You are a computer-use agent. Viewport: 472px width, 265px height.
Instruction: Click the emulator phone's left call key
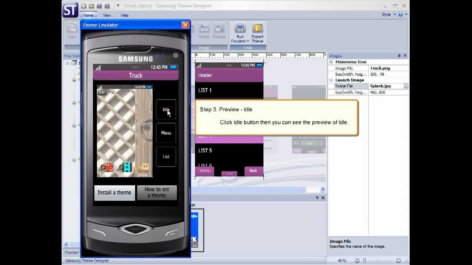(x=99, y=232)
